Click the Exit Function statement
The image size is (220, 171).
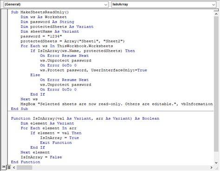coord(56,143)
